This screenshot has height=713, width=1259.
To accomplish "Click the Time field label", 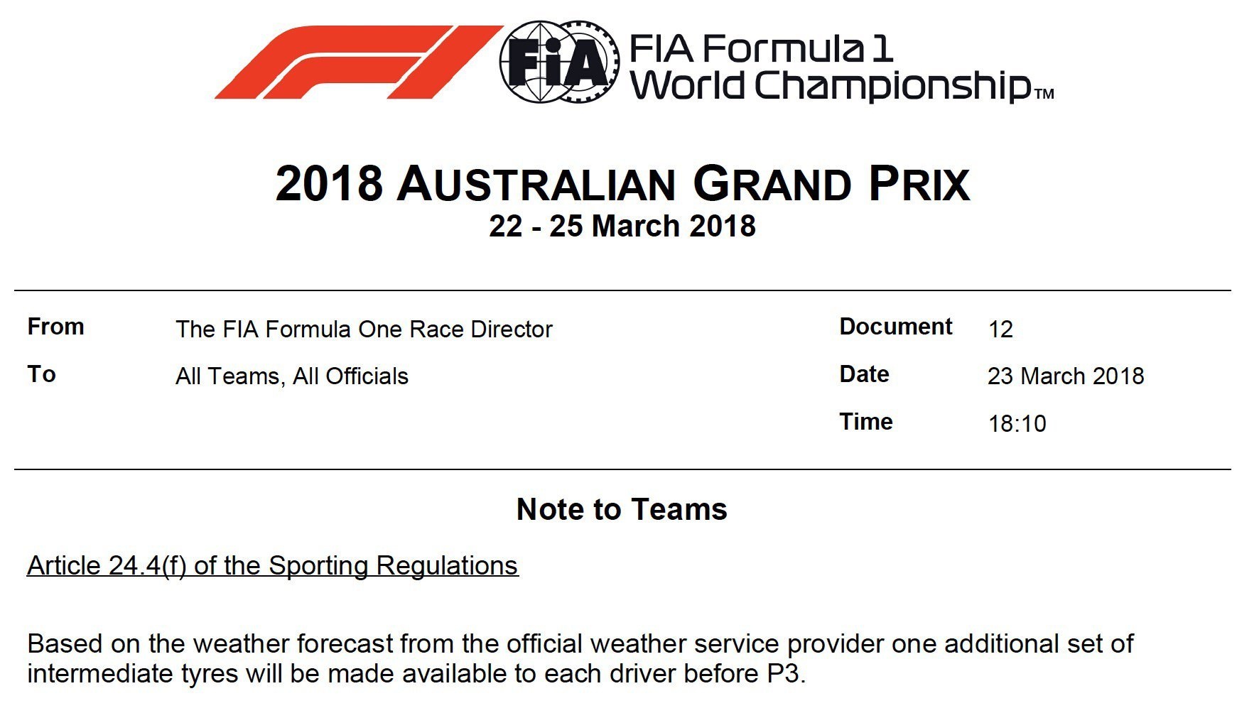I will [866, 422].
